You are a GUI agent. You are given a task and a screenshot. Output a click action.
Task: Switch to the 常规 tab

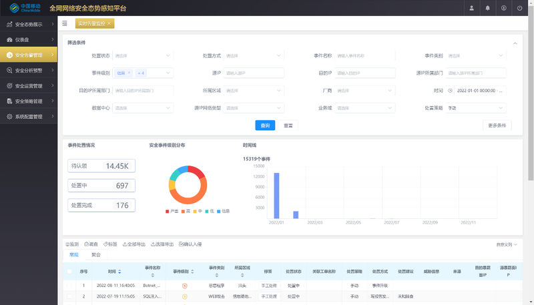pos(74,255)
